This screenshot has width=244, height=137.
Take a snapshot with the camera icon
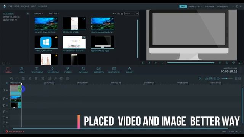coord(227,62)
